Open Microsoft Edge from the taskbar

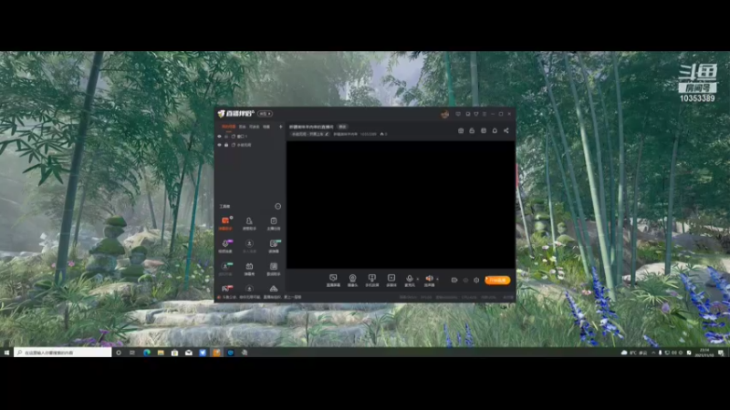(147, 353)
